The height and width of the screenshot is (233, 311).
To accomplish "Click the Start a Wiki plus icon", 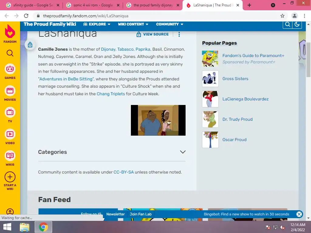I will coord(10,177).
